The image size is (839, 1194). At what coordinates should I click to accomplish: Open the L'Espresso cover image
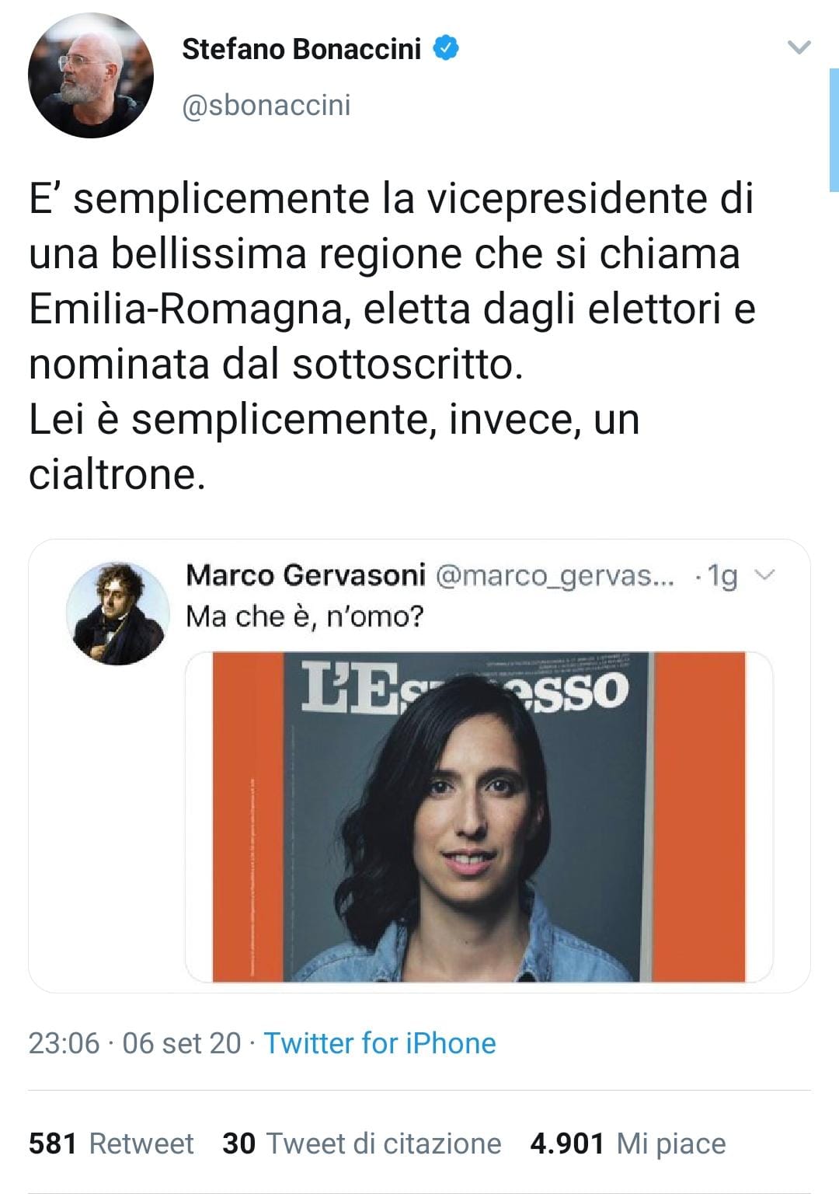pyautogui.click(x=479, y=816)
